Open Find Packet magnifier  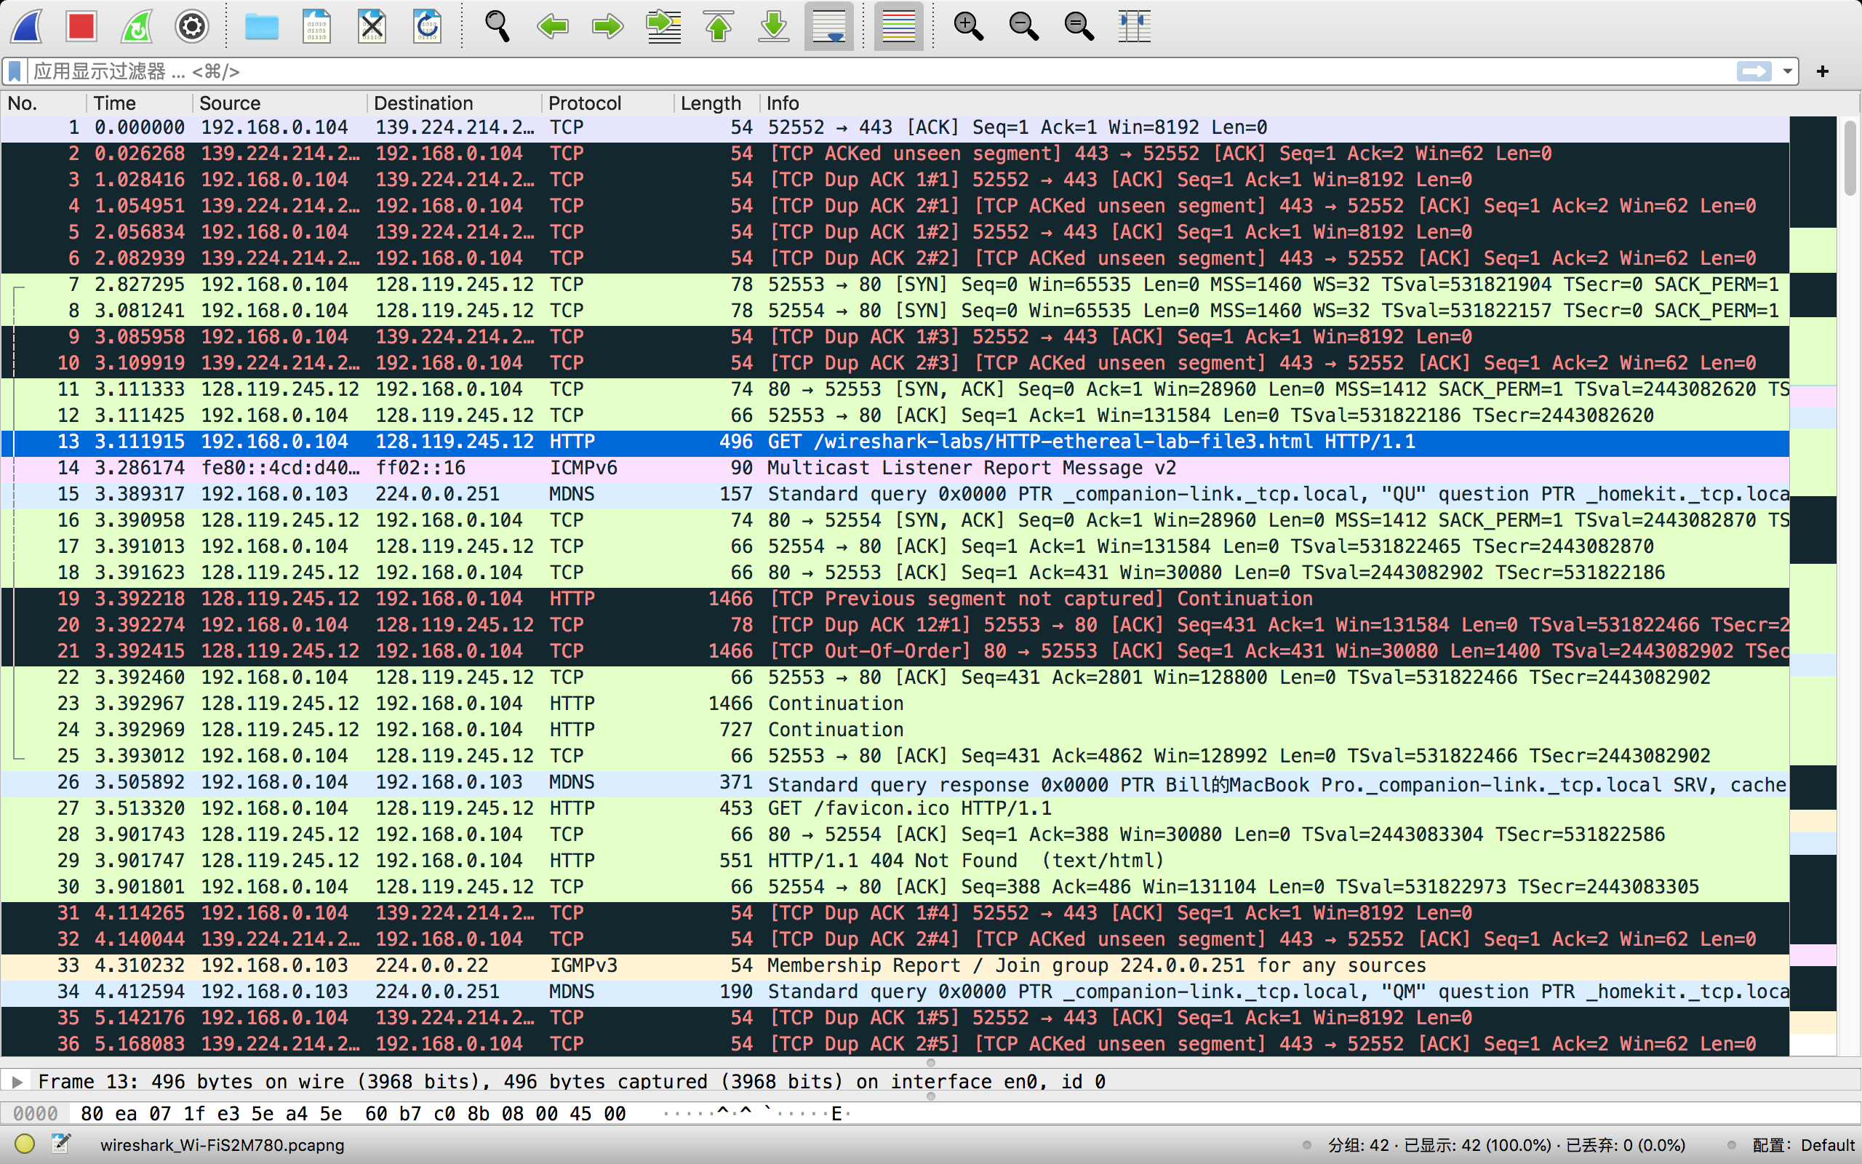(x=497, y=27)
